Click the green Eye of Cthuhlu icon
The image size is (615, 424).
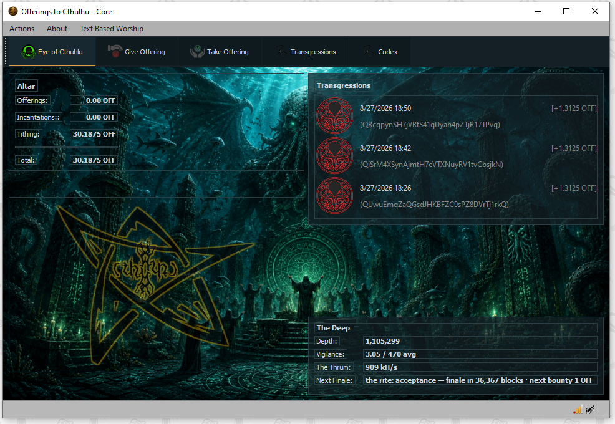[x=28, y=51]
